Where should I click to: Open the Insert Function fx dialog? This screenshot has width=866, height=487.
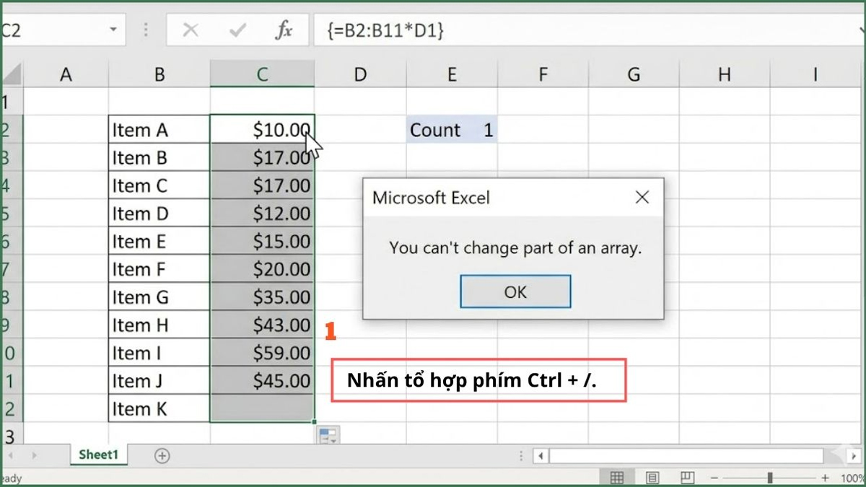point(284,30)
